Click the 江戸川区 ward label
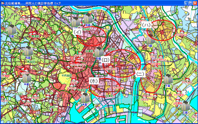Viewport: 198px width, 124px height. (157, 68)
